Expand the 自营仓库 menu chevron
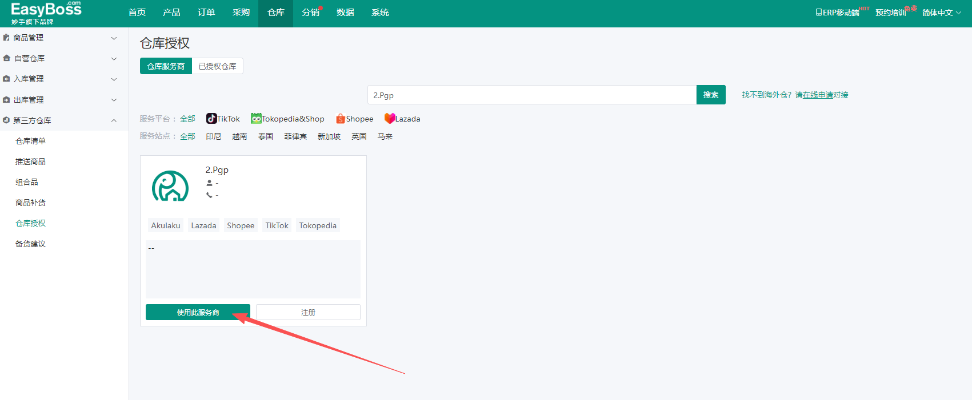Image resolution: width=972 pixels, height=400 pixels. pyautogui.click(x=114, y=59)
